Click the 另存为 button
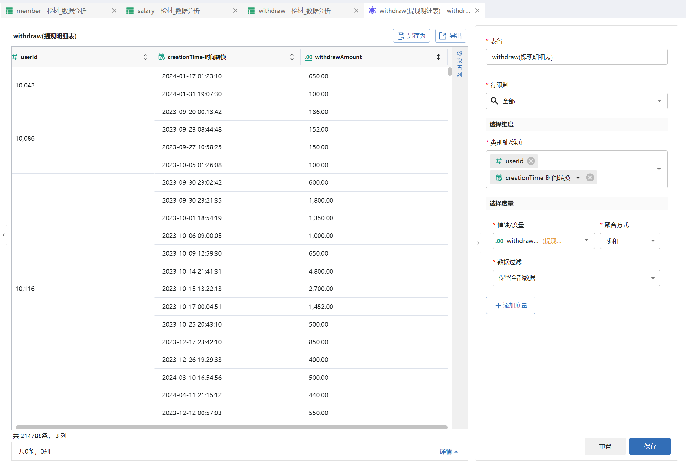Image resolution: width=686 pixels, height=466 pixels. (411, 36)
